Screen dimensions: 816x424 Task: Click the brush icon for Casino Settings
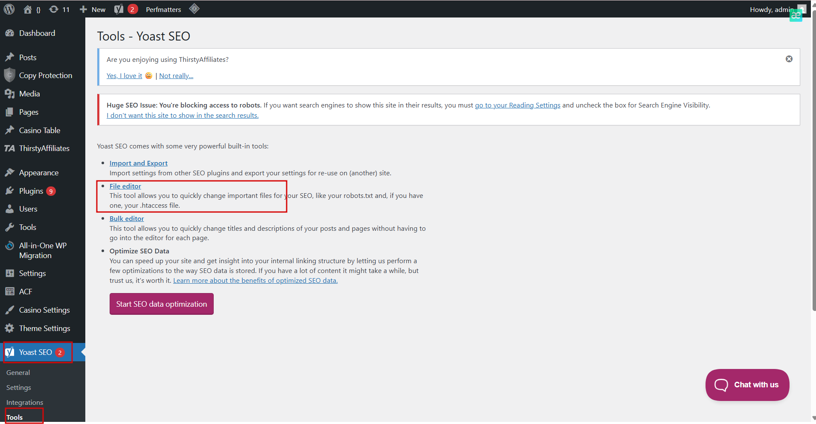point(9,310)
